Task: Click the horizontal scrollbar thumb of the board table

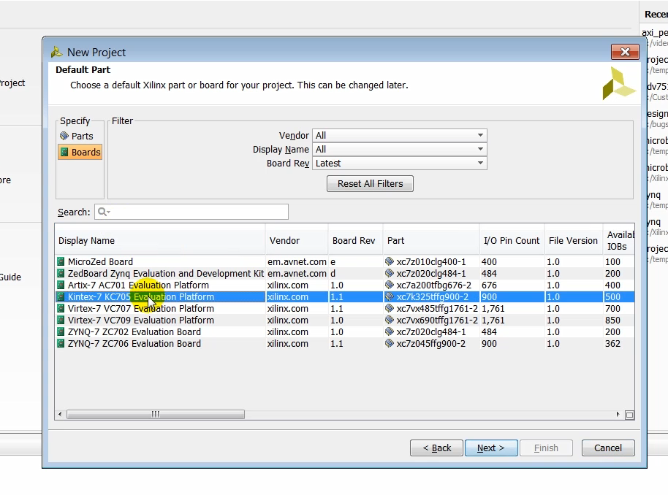Action: click(156, 415)
